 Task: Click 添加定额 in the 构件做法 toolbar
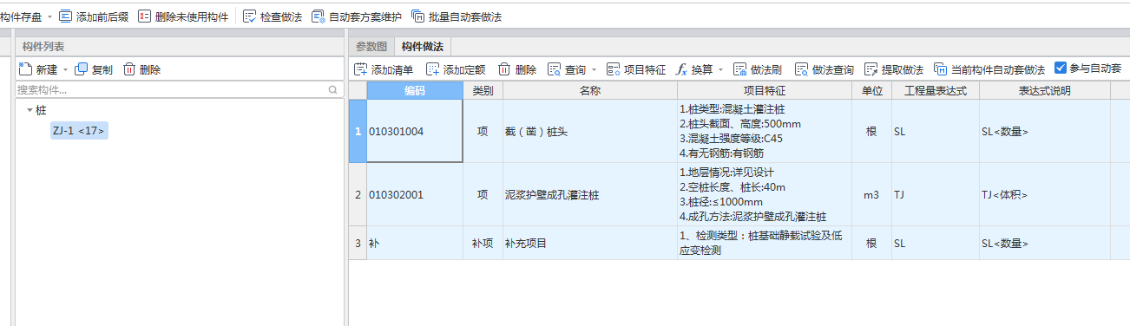pyautogui.click(x=456, y=69)
